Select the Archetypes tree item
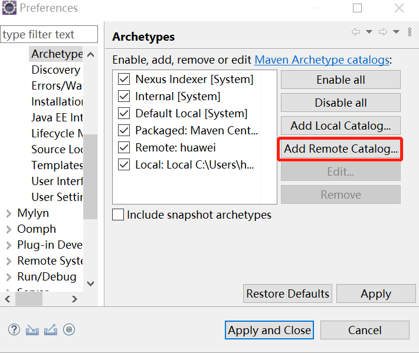This screenshot has height=353, width=419. click(57, 54)
